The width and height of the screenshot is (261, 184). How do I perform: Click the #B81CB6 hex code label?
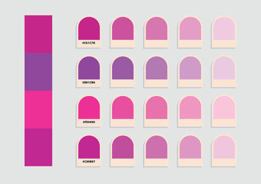(89, 82)
